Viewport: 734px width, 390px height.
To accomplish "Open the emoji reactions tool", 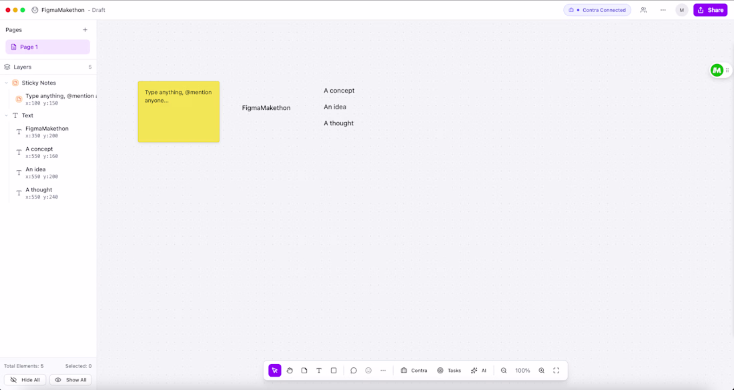I will [368, 371].
